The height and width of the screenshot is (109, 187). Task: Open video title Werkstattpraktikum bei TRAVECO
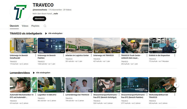[158, 96]
